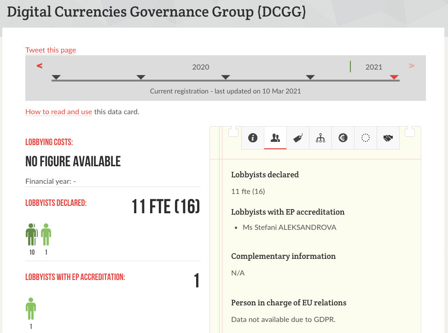Select the lobbyists people tab icon
This screenshot has height=333, width=448.
click(275, 138)
